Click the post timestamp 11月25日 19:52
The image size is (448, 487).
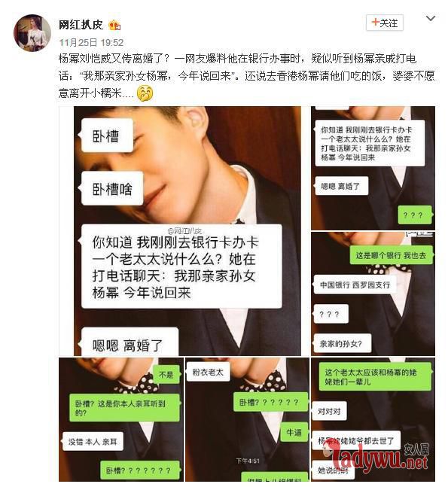point(91,43)
